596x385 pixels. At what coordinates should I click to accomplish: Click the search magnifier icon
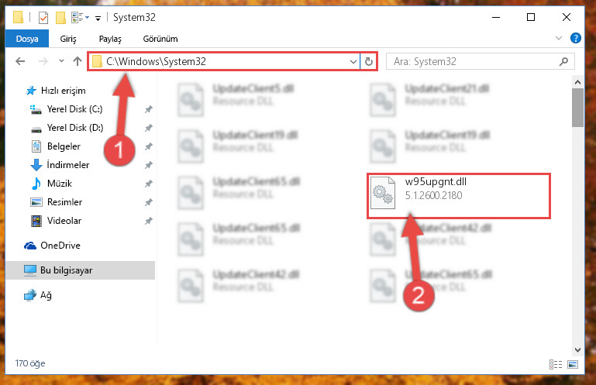pos(564,61)
